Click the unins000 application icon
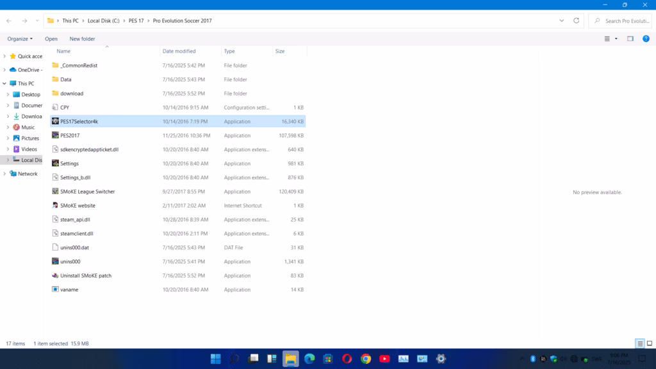 click(x=55, y=261)
